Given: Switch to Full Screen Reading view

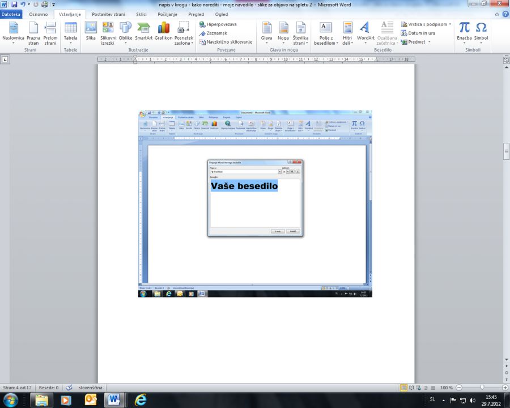Looking at the screenshot, I should tap(411, 388).
